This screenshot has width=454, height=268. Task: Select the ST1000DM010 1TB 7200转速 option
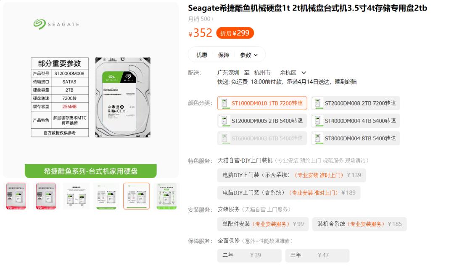[x=262, y=103]
